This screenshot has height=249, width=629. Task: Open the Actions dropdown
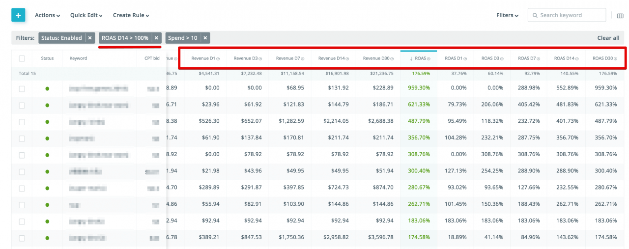coord(47,15)
